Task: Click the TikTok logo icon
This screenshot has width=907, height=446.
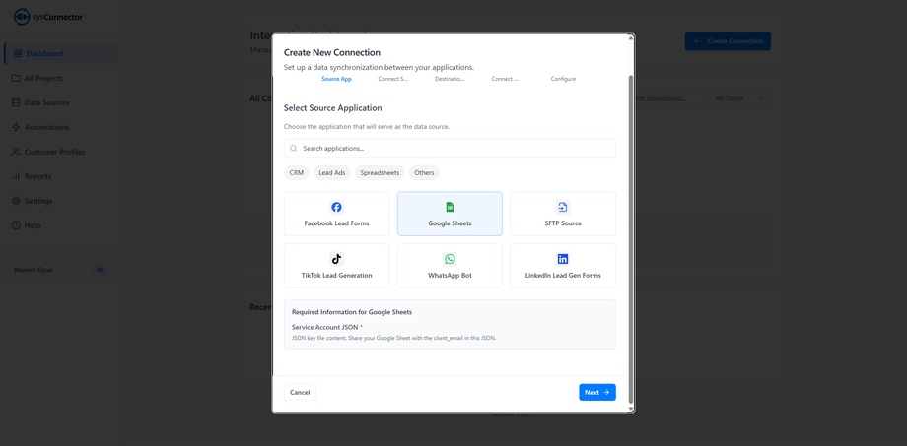Action: coord(336,259)
